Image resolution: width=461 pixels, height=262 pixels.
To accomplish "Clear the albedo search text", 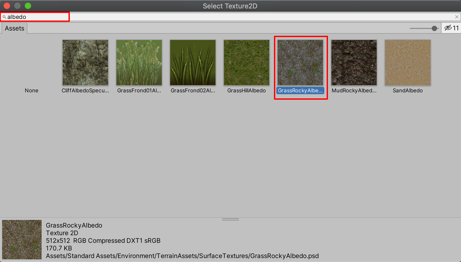I will (457, 17).
